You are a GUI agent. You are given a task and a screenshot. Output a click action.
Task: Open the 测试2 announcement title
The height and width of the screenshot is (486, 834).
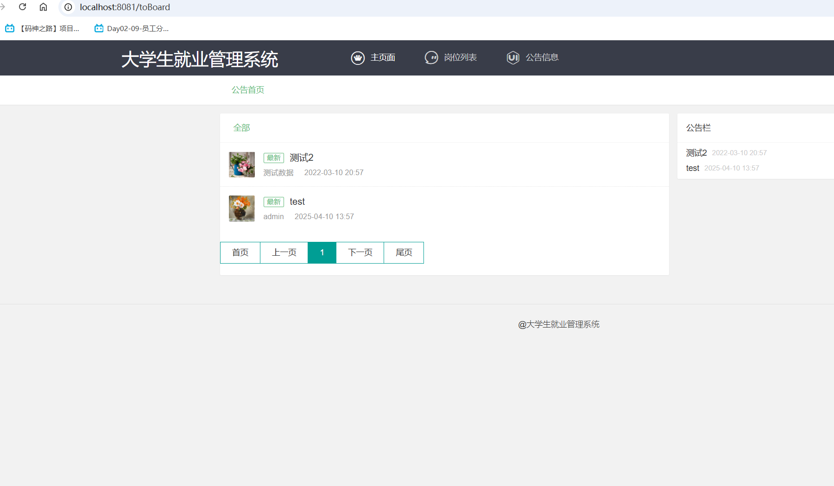[302, 158]
